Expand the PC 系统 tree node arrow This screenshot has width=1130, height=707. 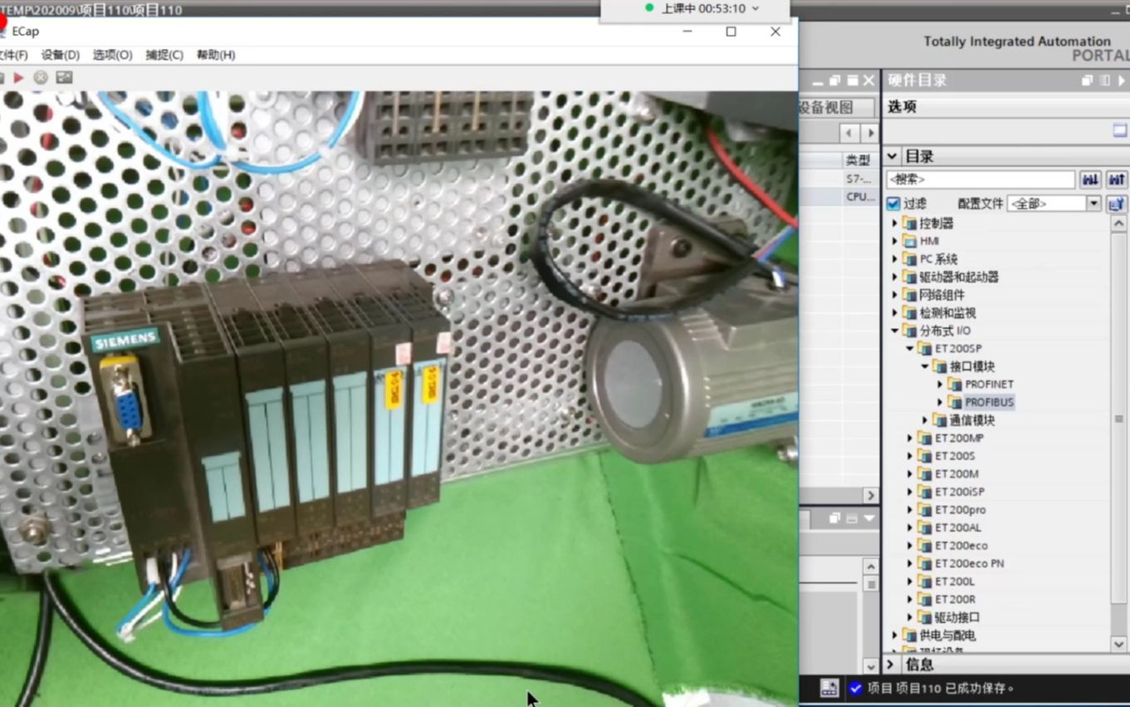(895, 259)
